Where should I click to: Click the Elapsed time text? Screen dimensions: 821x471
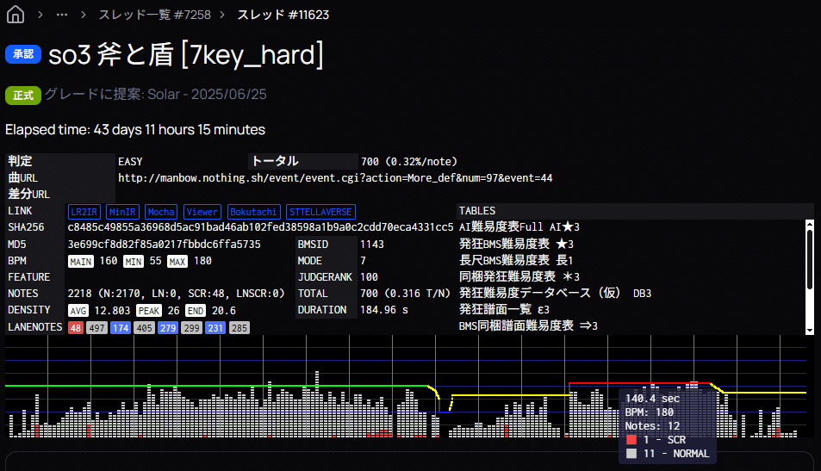point(135,130)
